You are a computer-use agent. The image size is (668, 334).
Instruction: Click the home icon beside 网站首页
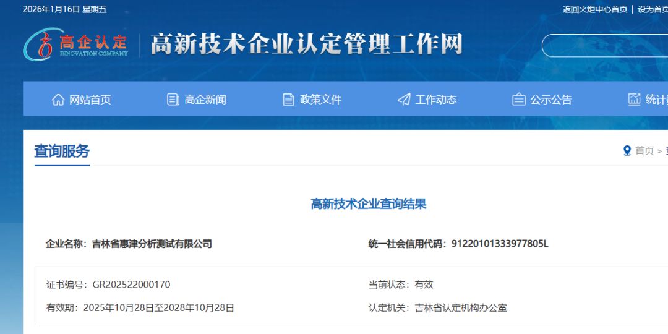58,100
